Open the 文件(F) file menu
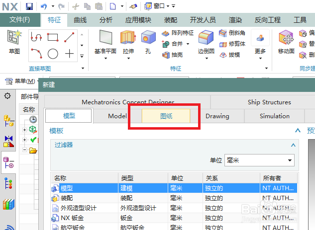 pyautogui.click(x=20, y=20)
